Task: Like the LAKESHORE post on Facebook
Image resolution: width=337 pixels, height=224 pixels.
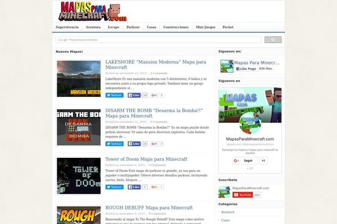Action: coord(134,95)
